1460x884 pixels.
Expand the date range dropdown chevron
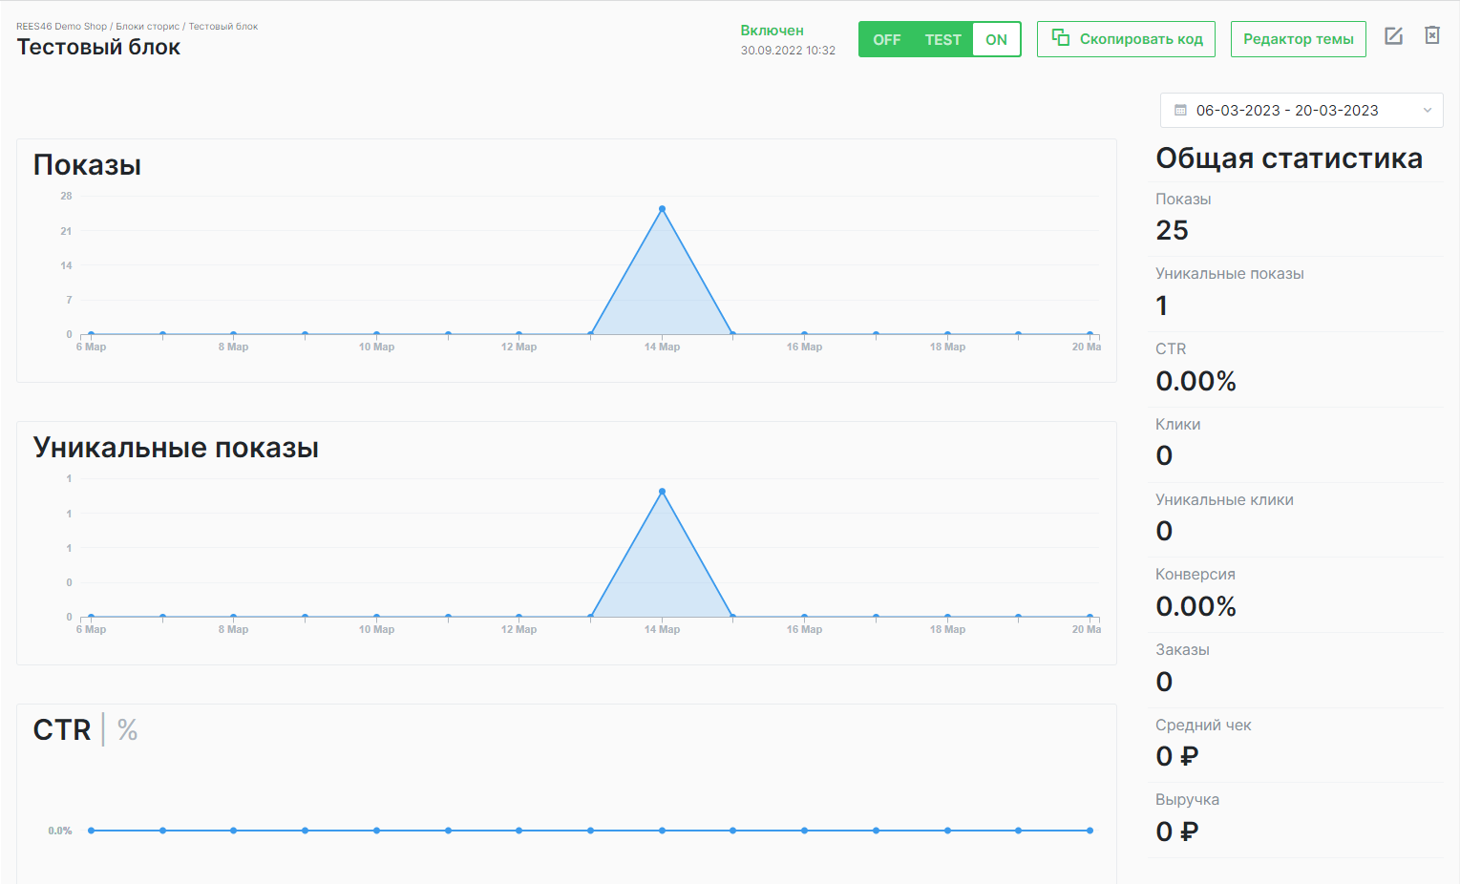coord(1427,111)
